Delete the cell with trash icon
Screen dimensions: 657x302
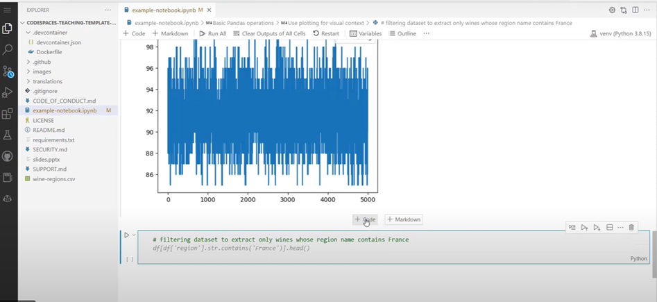pyautogui.click(x=631, y=227)
